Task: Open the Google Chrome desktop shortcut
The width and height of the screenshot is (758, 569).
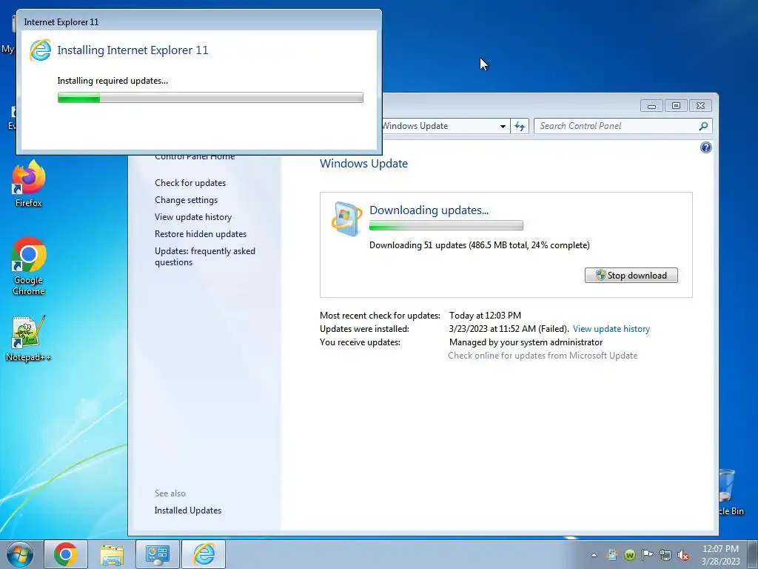Action: (x=29, y=266)
